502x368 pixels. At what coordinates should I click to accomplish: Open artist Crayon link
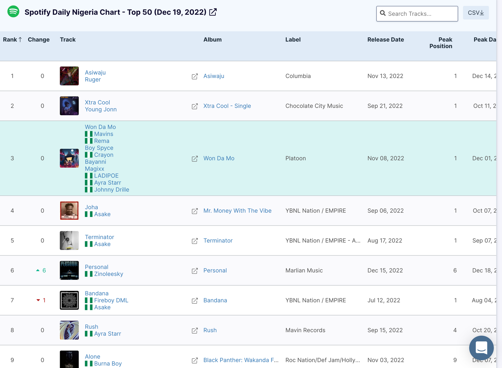[x=104, y=155]
